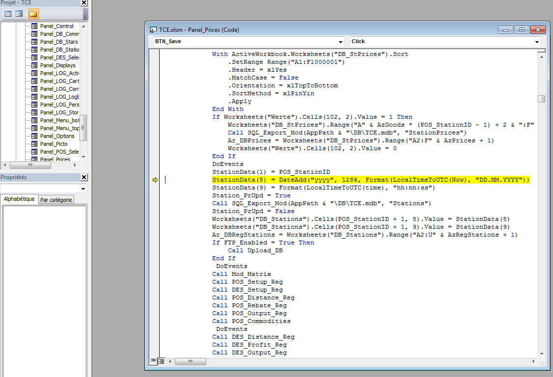Click the code window scroll-left arrow
The image size is (553, 377).
click(x=170, y=361)
